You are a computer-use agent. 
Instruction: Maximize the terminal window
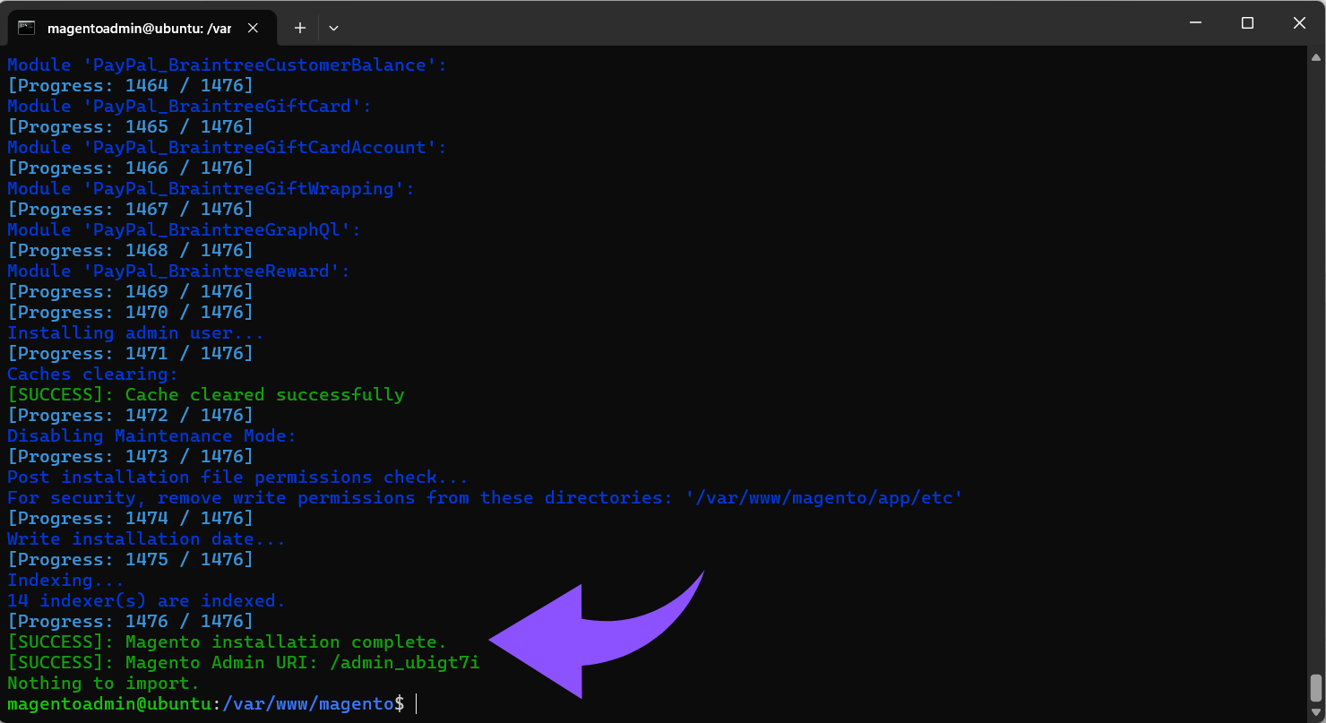click(1247, 23)
